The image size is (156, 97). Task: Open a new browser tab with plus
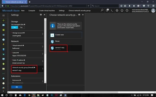pyautogui.click(x=30, y=2)
